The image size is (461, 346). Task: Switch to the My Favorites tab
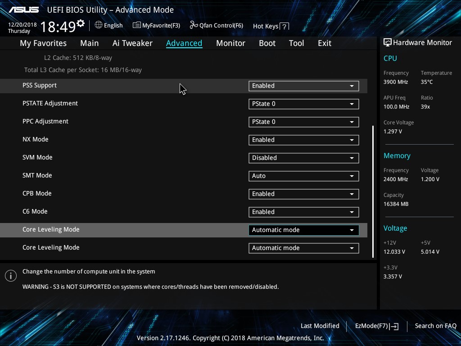[x=43, y=43]
